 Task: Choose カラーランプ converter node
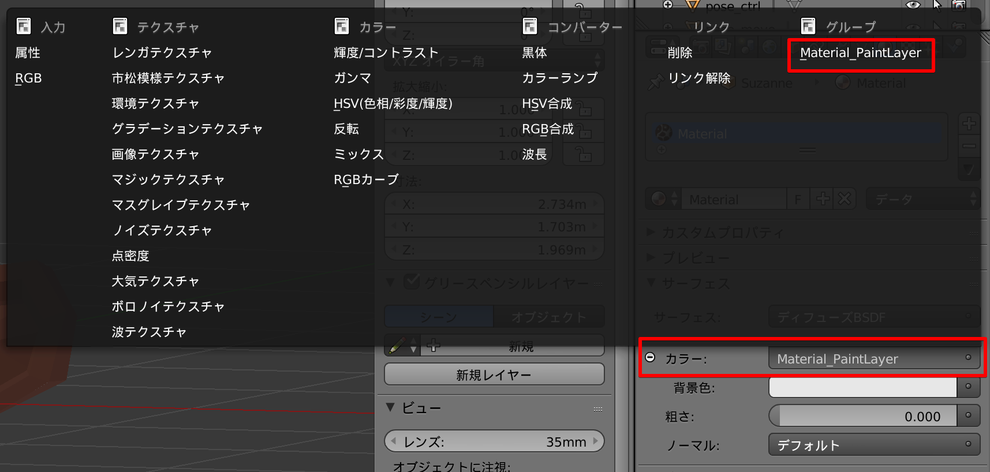559,78
